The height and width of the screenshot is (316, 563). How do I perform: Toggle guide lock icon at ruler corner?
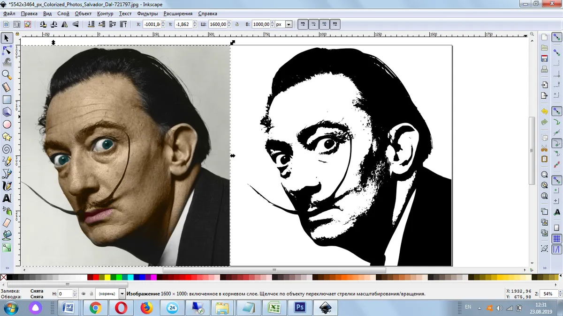point(18,35)
